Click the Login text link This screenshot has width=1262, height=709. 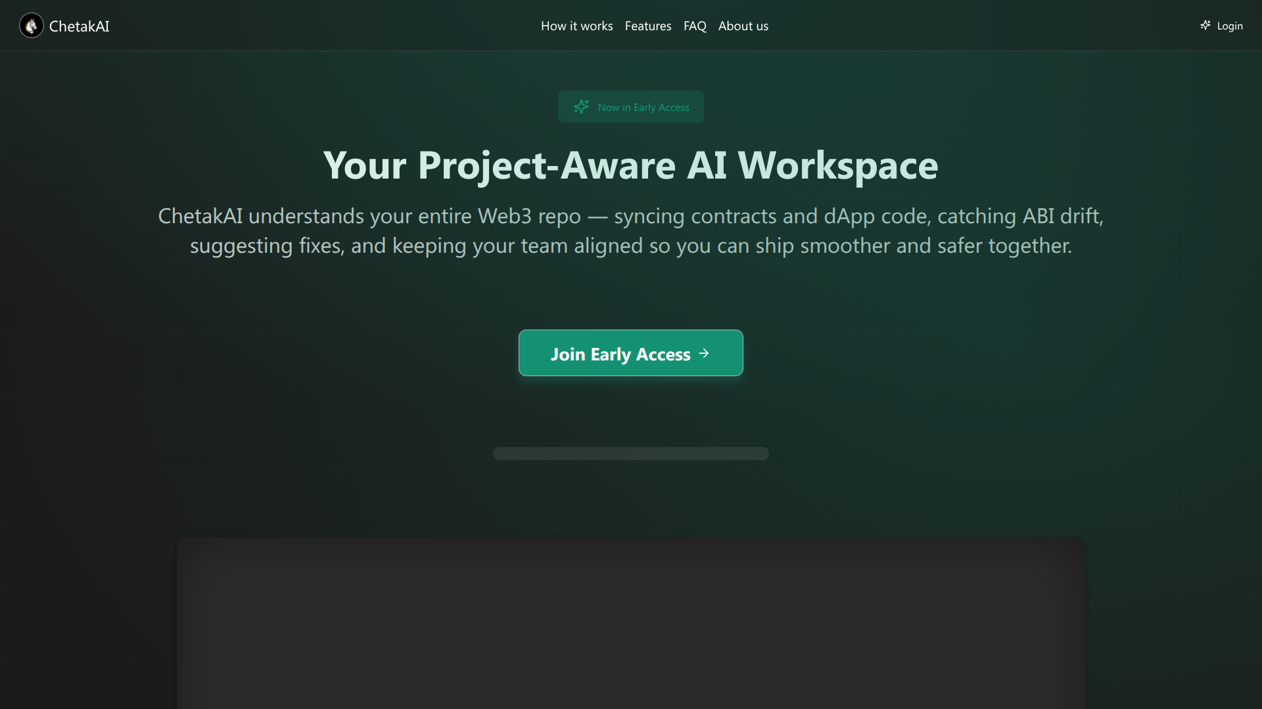pos(1229,26)
